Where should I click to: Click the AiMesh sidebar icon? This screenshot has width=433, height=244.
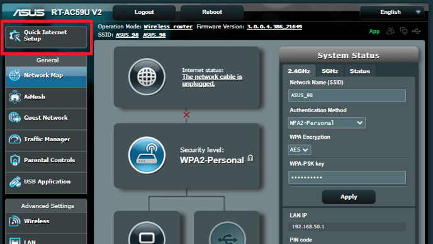[14, 97]
